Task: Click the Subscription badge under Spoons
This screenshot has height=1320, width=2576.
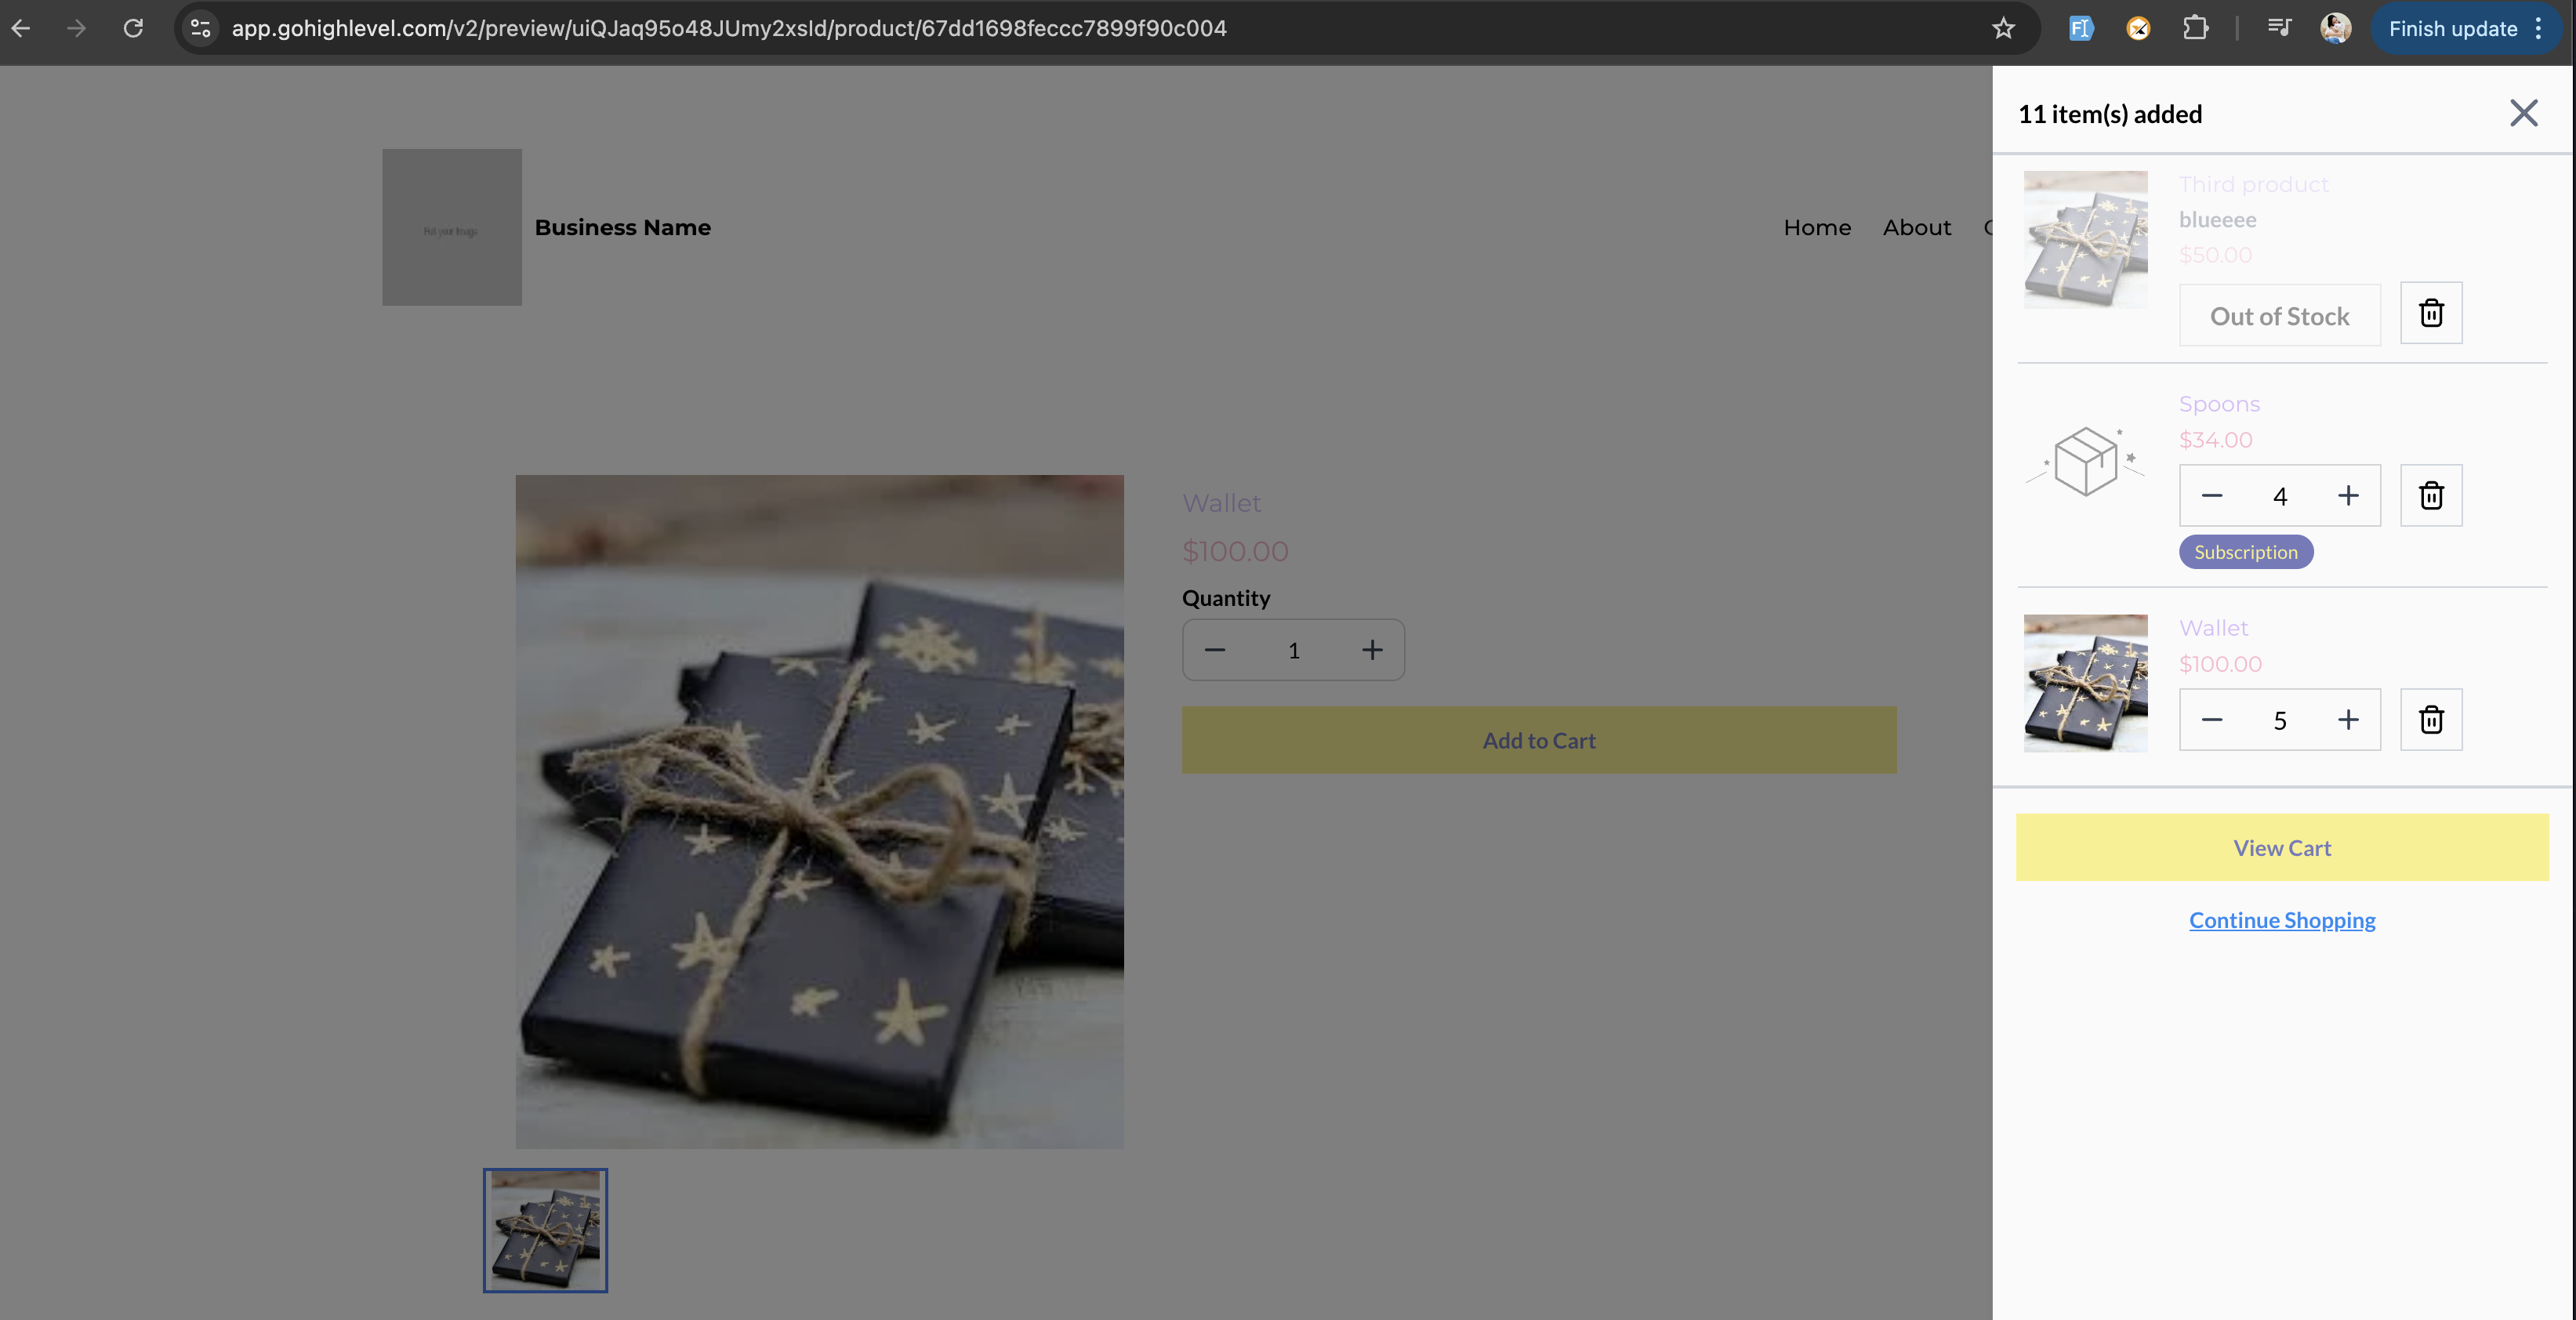Action: point(2246,552)
